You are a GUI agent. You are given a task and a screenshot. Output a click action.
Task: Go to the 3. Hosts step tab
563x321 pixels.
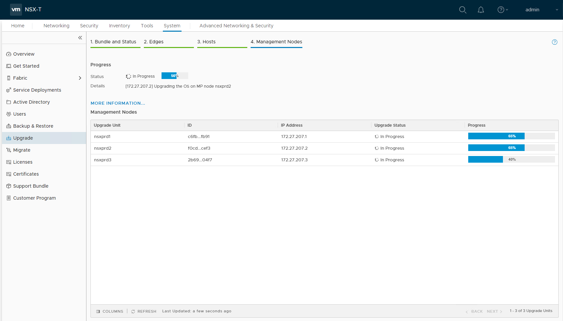(206, 42)
